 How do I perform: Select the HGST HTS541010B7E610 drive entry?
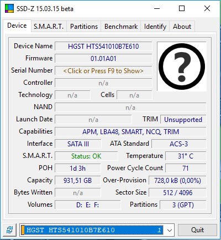point(92,230)
